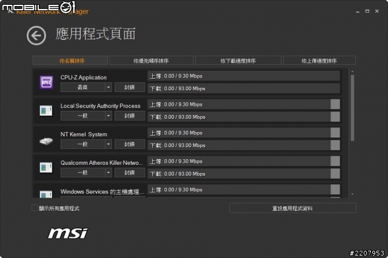
Task: Click the NT Kernel System drive icon
Action: pyautogui.click(x=46, y=141)
